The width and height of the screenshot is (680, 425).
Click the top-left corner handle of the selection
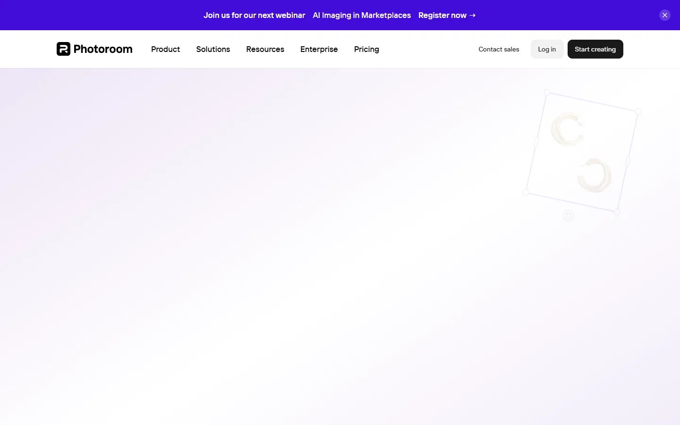tap(547, 92)
